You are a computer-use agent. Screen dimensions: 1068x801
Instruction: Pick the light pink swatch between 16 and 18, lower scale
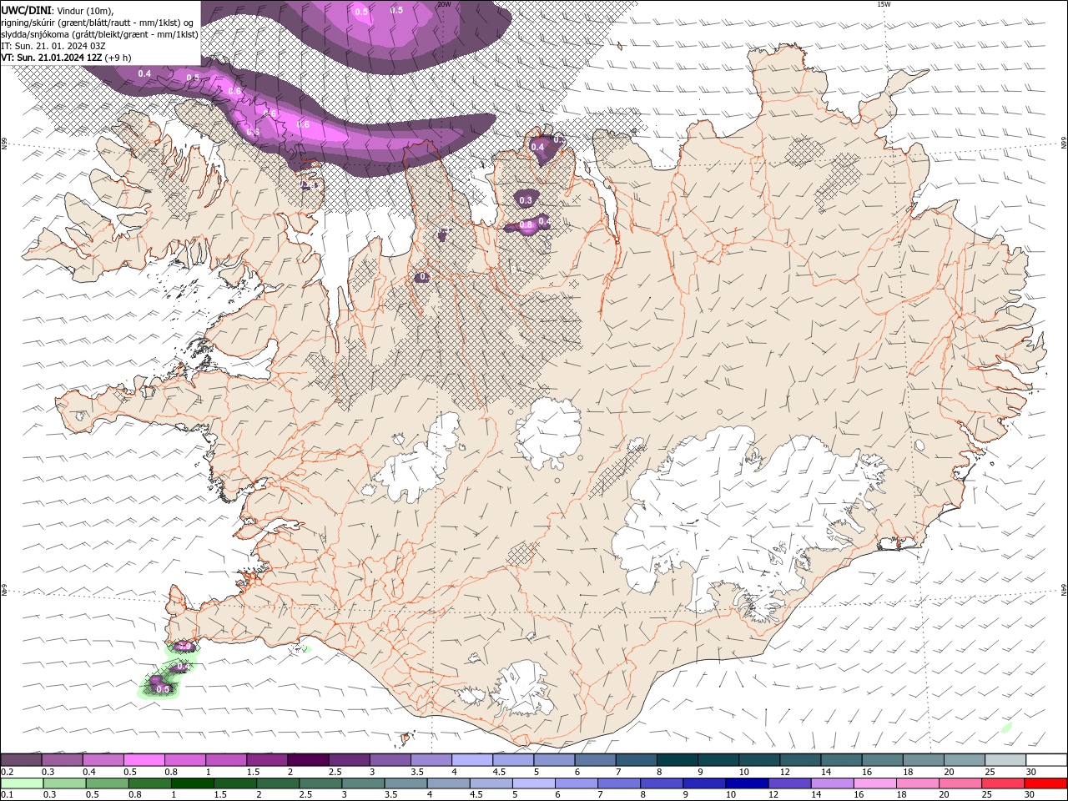[x=874, y=783]
